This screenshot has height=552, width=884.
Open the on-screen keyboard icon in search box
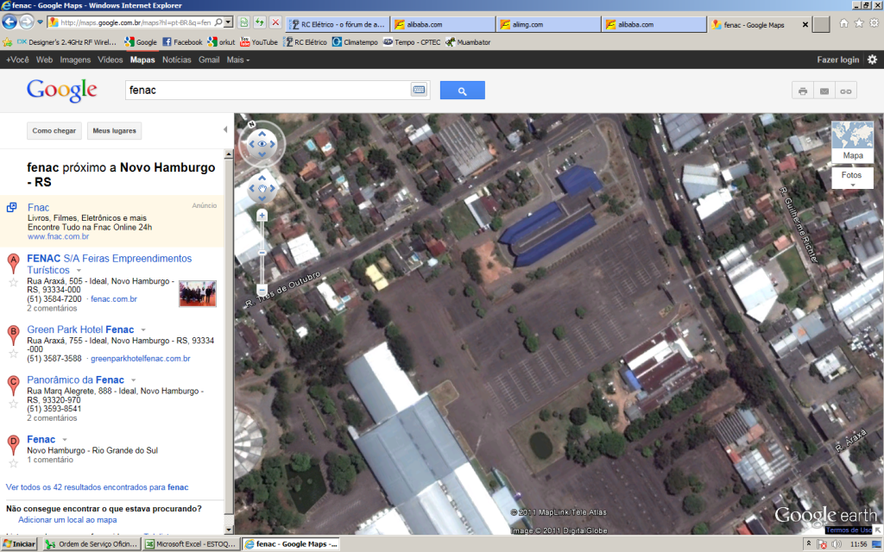pyautogui.click(x=419, y=90)
